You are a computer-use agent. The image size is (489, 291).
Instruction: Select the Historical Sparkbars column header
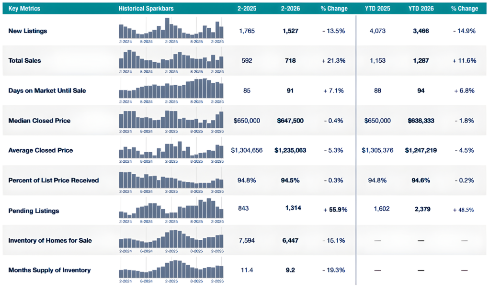coord(146,9)
